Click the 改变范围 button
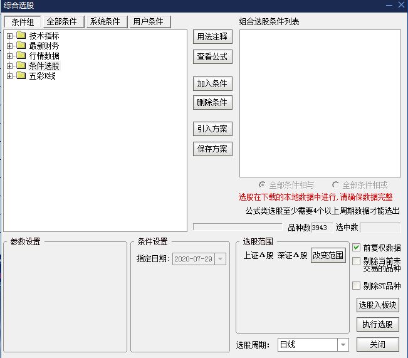Screen dimensions: 408x358 pos(328,255)
